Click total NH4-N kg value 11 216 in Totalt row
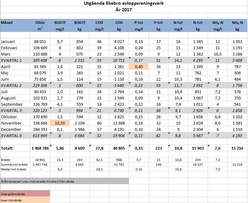The height and width of the screenshot is (203, 248). pyautogui.click(x=237, y=148)
